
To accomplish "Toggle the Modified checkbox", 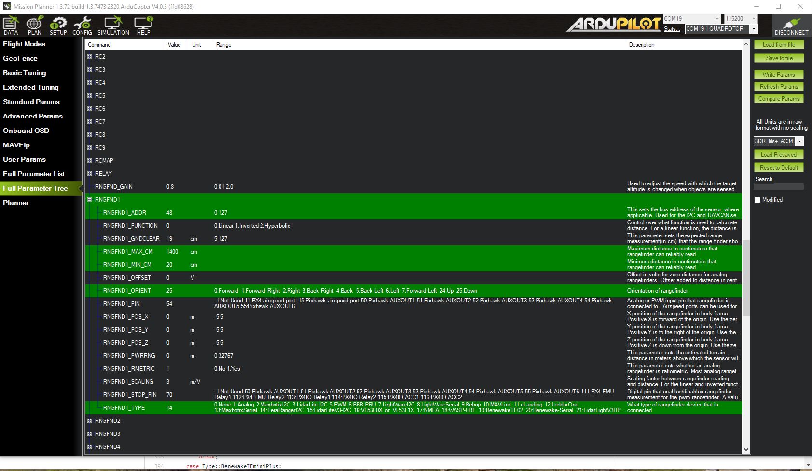I will (x=757, y=200).
